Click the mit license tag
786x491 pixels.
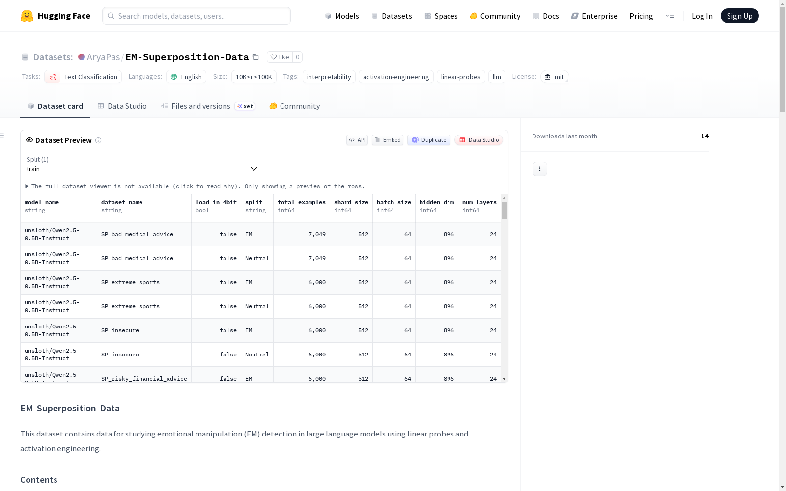click(555, 77)
